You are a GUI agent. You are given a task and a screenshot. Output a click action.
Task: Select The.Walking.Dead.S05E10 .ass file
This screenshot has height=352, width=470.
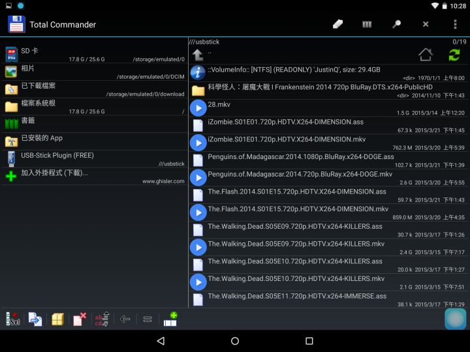click(328, 265)
